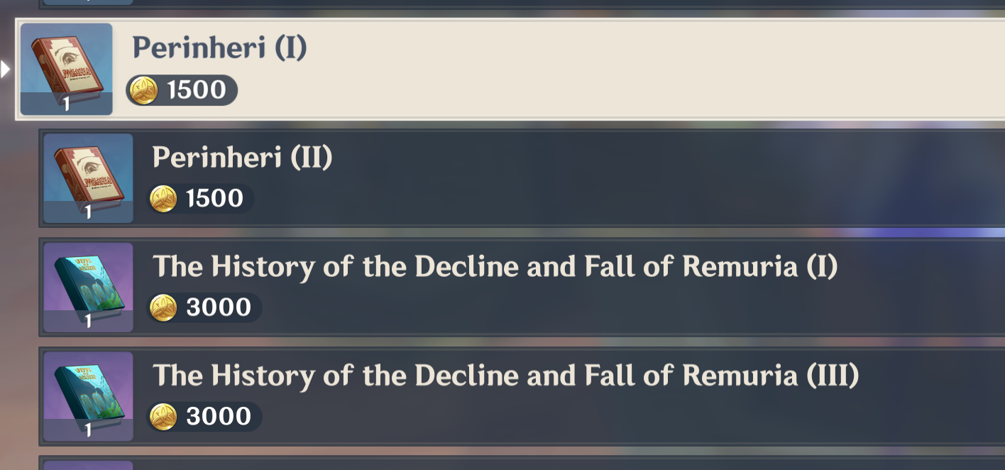
Task: Click the Perinheri (I) red book icon
Action: (x=66, y=69)
